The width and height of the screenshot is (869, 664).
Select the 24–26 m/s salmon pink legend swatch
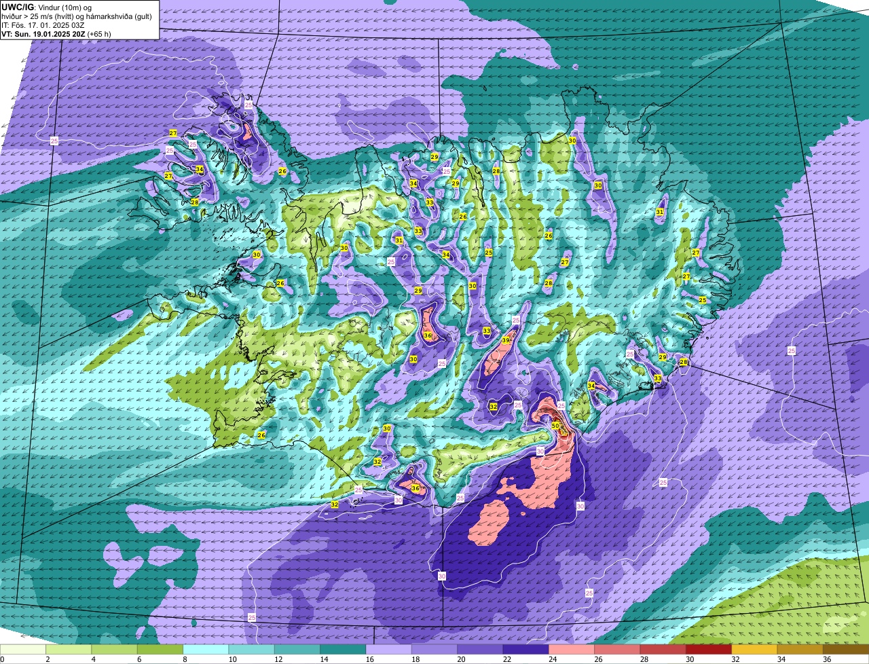pyautogui.click(x=572, y=649)
